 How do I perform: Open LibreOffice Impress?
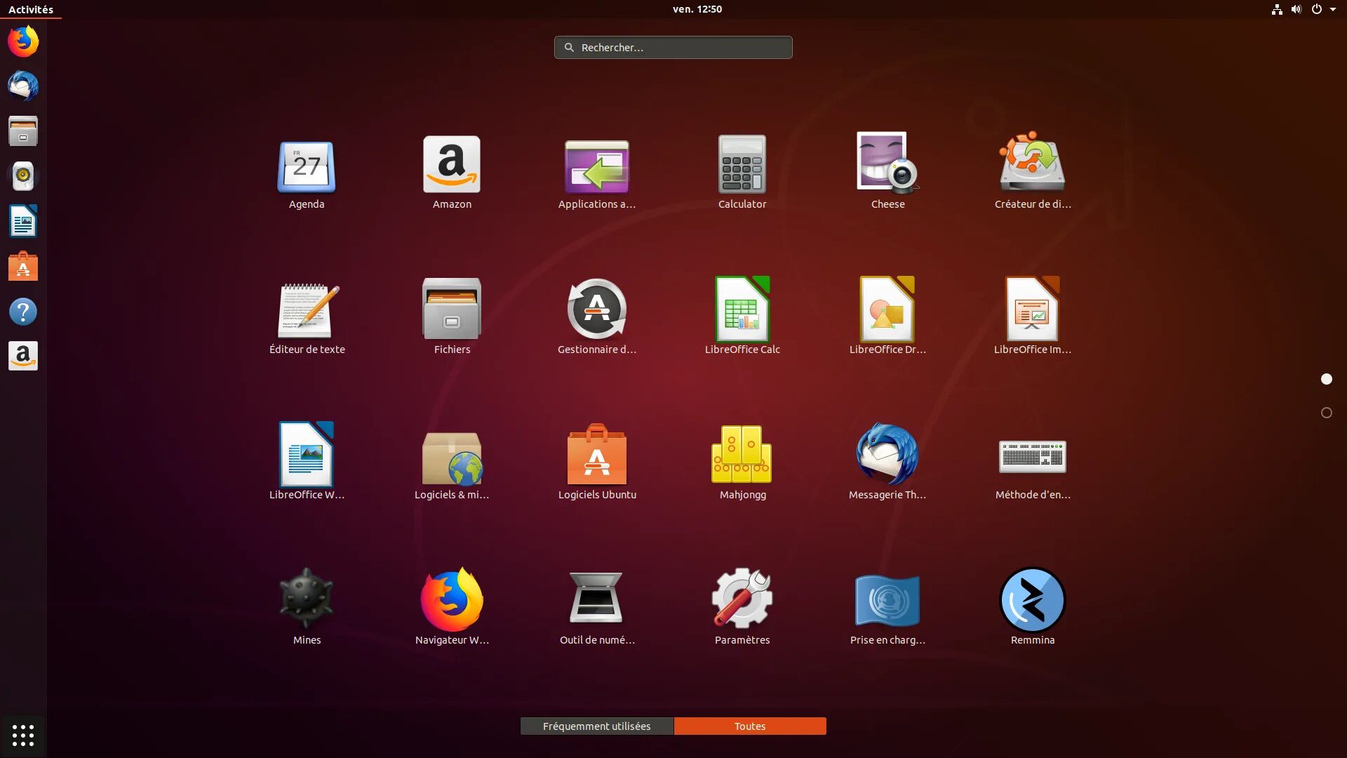1033,309
